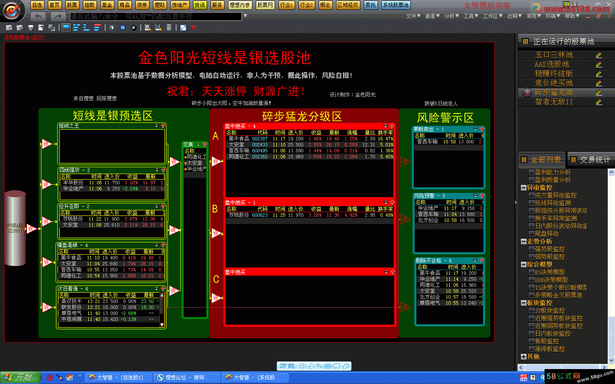Click the save (floppy disk) toolbar icon

[x=31, y=27]
